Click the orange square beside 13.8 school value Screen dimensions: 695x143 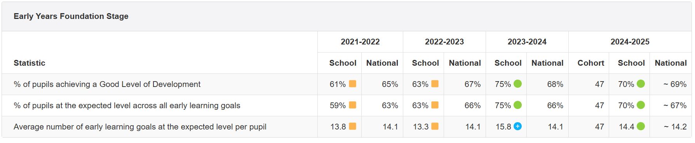[352, 126]
